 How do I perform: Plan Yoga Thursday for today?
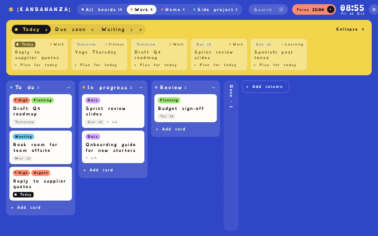point(96,65)
